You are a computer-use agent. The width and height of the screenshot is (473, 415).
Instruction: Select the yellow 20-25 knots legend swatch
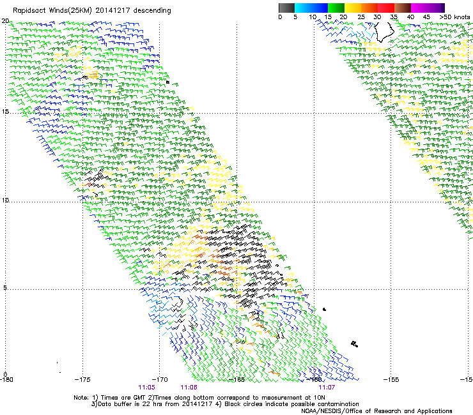[x=353, y=8]
